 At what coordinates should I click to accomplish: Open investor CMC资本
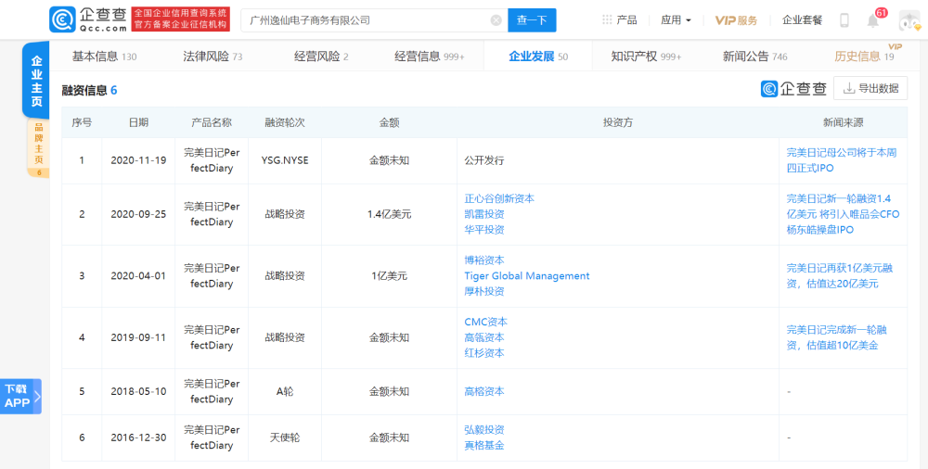pos(486,322)
